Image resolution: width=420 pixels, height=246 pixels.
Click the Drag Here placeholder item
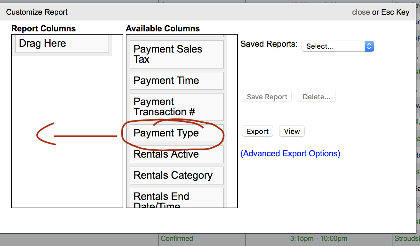pyautogui.click(x=62, y=44)
